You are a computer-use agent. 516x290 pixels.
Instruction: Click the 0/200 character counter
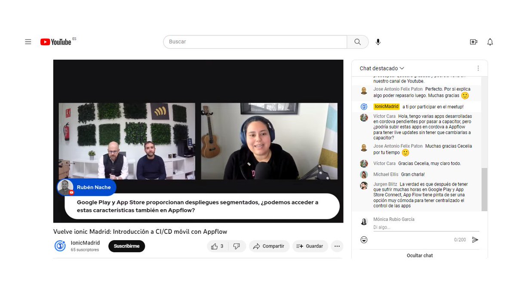(460, 240)
